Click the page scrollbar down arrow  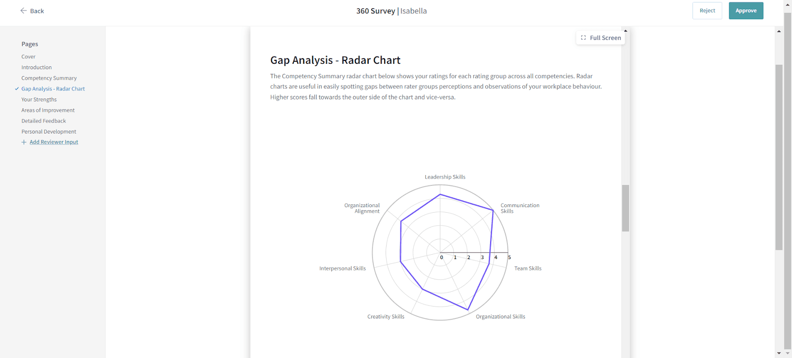(779, 353)
